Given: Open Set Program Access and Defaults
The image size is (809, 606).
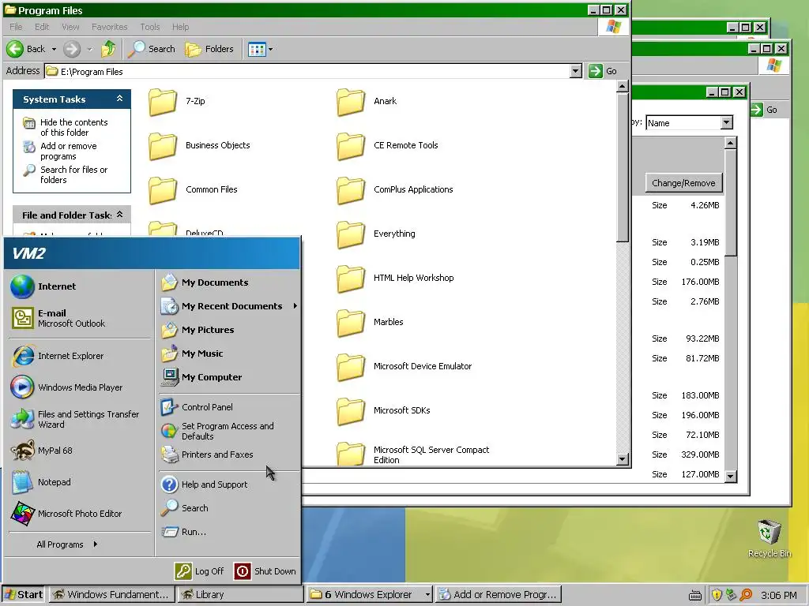Looking at the screenshot, I should click(229, 431).
